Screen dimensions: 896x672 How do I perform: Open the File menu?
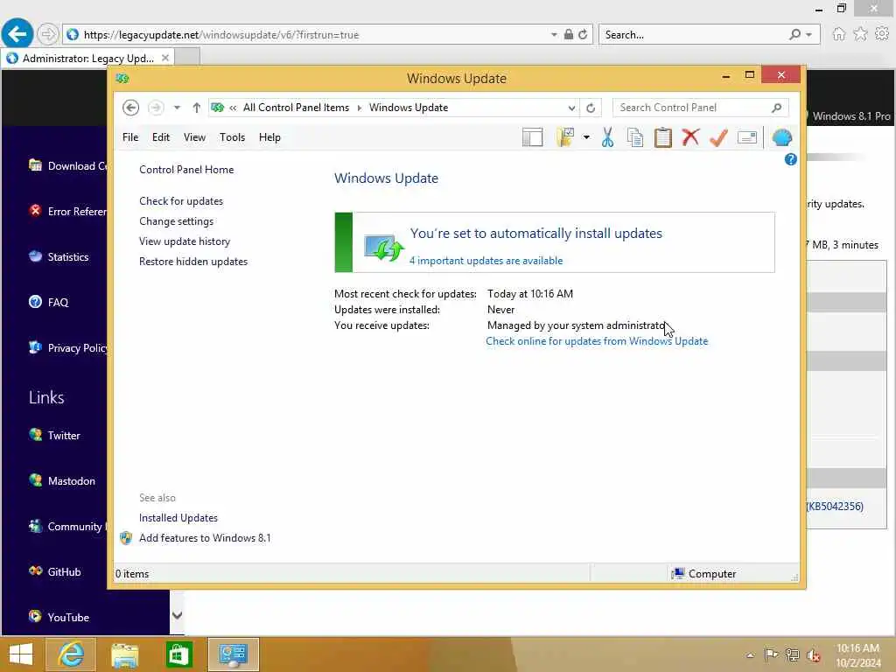point(130,137)
